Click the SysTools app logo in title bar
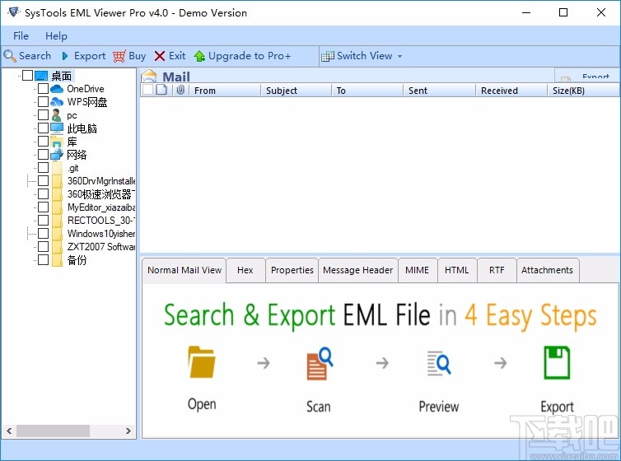The height and width of the screenshot is (461, 621). [13, 12]
